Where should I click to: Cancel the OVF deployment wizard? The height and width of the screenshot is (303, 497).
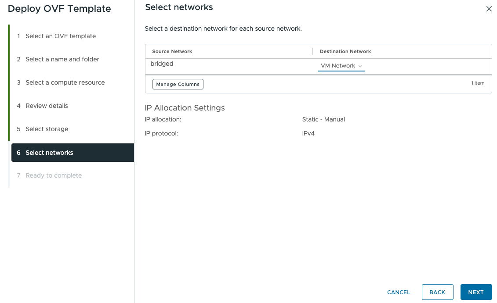[398, 292]
